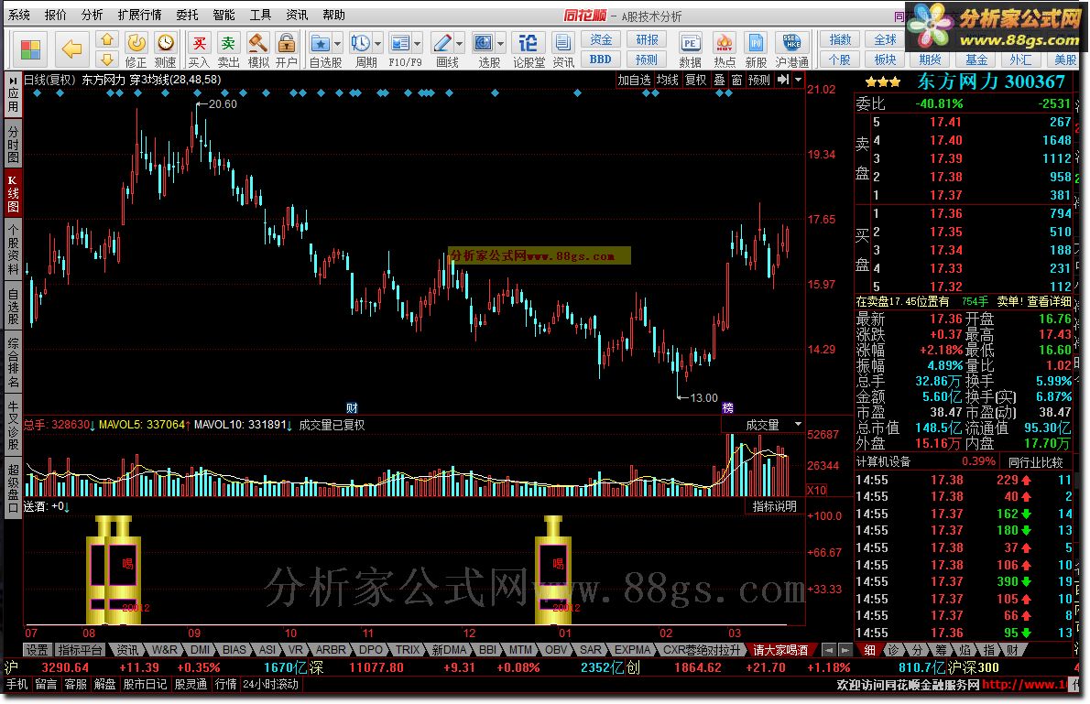The height and width of the screenshot is (704, 1090).
Task: Click the 查看详细 link
Action: 1049,301
